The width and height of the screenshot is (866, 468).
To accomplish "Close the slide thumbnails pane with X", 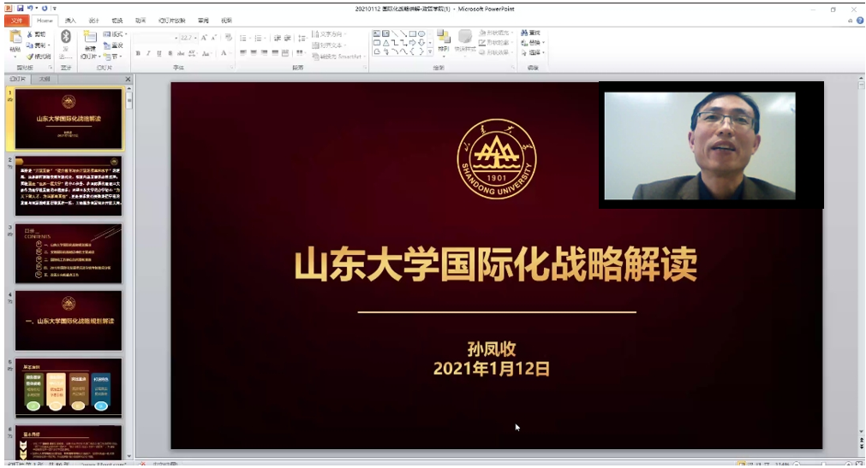I will pos(128,79).
